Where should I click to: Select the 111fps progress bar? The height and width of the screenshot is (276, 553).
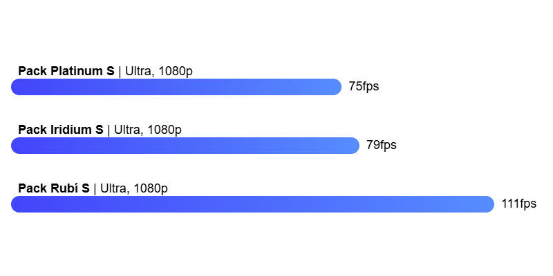click(x=252, y=204)
